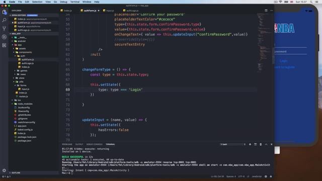
Task: Click the UTF-8 encoding in the status bar
Action: 242,176
